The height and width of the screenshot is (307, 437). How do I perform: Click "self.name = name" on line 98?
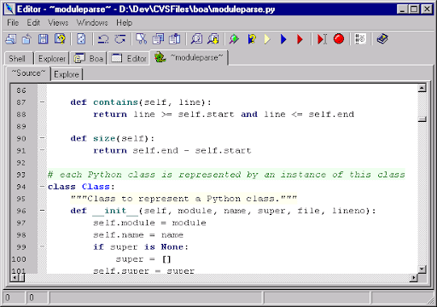coord(138,235)
